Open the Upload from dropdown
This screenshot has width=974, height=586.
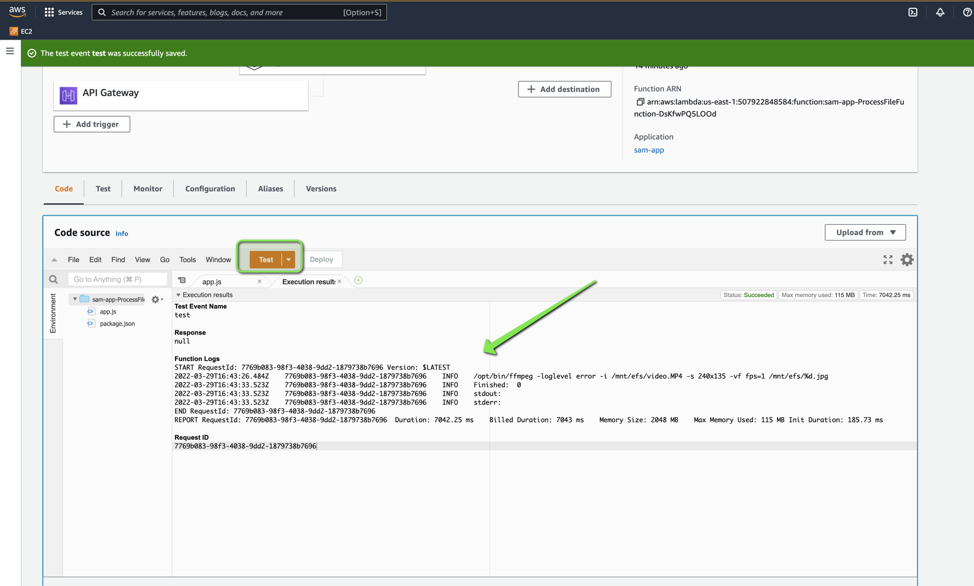865,232
